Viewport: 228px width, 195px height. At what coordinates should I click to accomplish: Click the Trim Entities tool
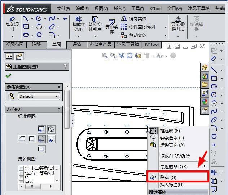tap(79, 24)
